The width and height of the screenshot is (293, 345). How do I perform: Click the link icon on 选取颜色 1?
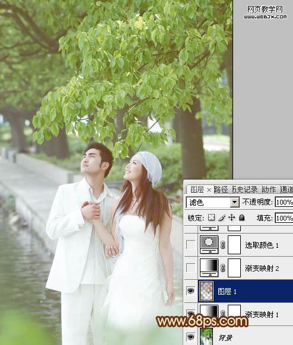pos(223,245)
